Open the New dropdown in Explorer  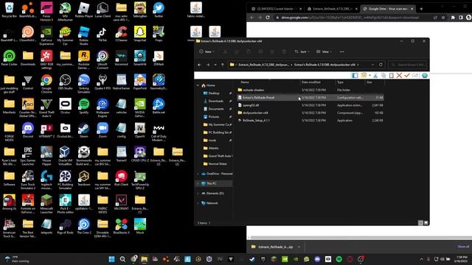(x=206, y=52)
